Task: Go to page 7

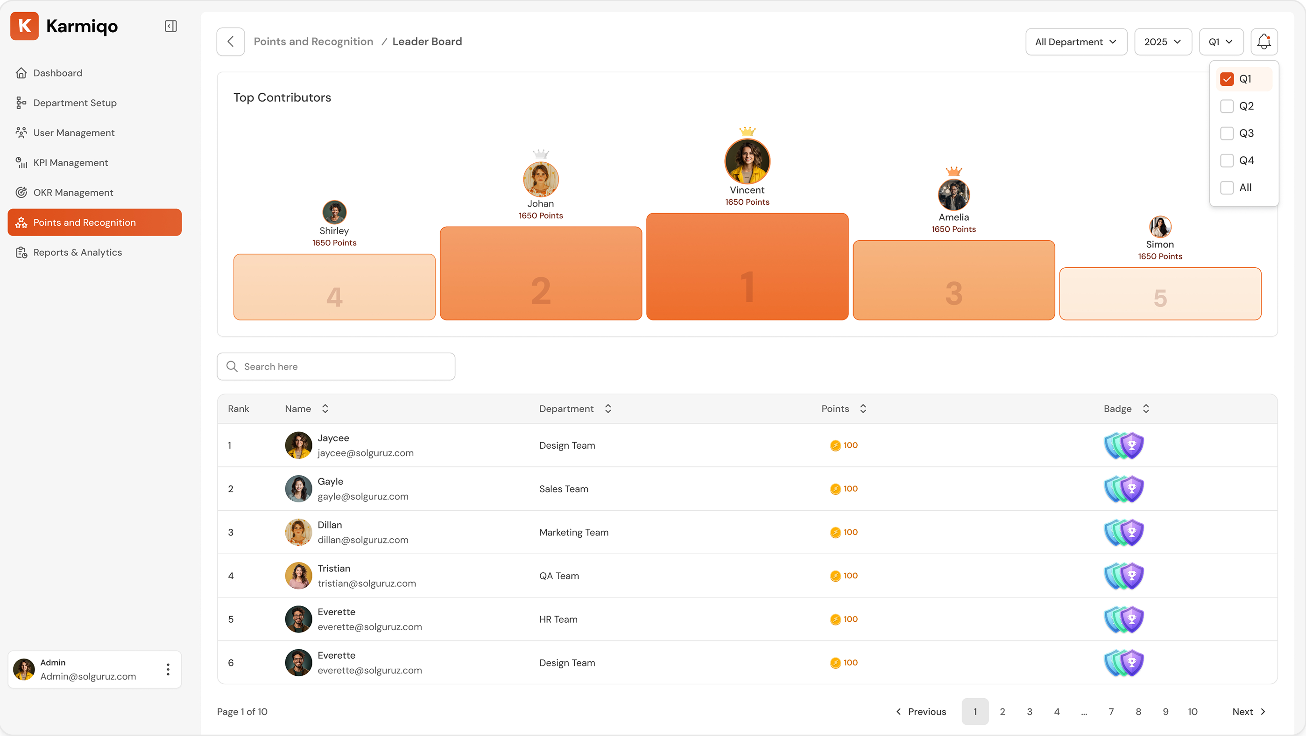Action: (x=1111, y=712)
